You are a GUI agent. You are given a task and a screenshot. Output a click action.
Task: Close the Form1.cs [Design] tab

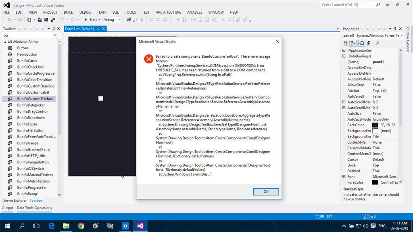pos(104,29)
